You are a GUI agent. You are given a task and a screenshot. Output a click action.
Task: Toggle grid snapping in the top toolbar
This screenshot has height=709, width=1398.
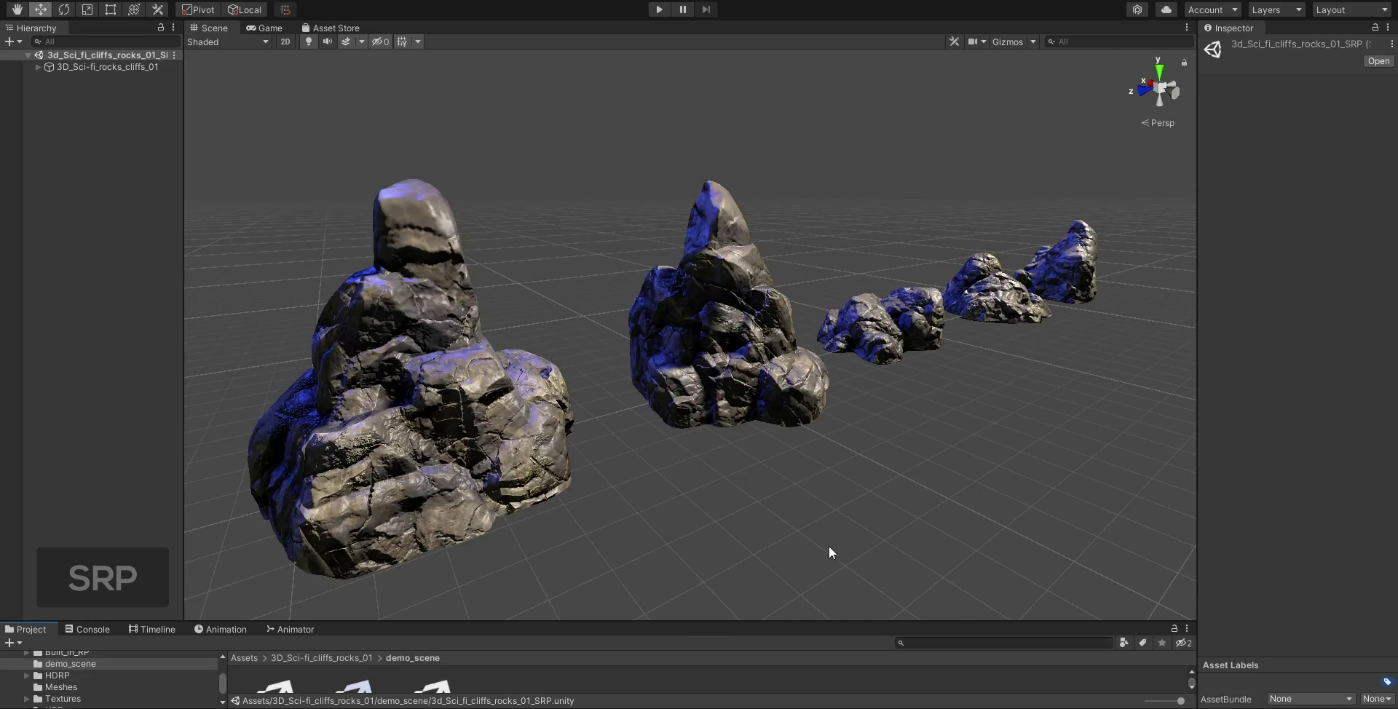tap(285, 9)
